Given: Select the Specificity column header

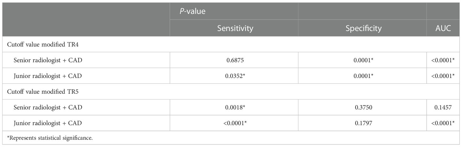Looking at the screenshot, I should 364,28.
